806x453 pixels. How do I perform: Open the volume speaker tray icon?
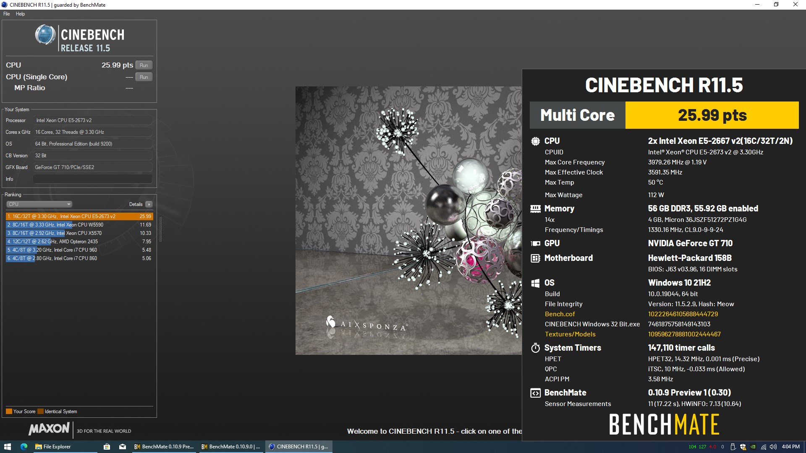point(773,447)
